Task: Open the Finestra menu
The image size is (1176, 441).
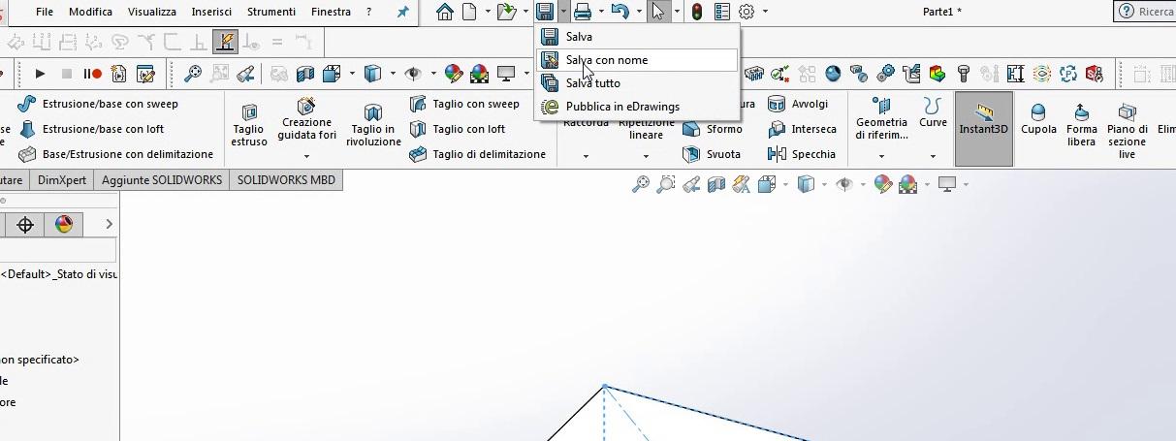Action: 331,12
